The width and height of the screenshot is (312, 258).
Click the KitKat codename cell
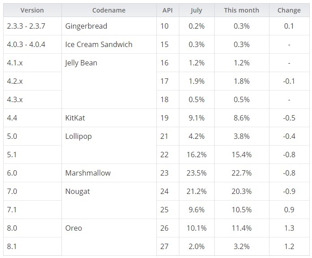75,118
